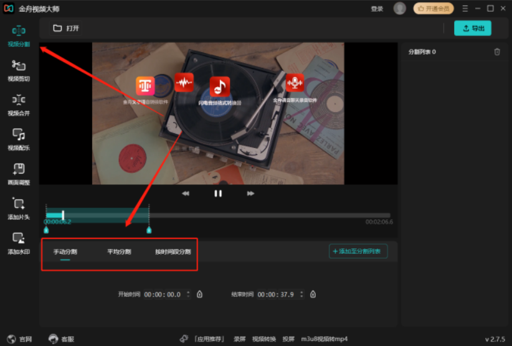
Task: Click the marker icon next to 结束时间
Action: pyautogui.click(x=313, y=294)
